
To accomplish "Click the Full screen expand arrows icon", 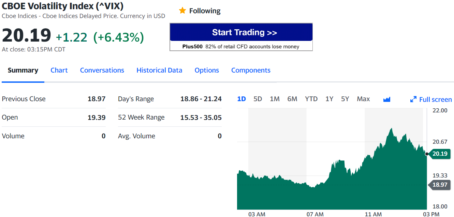I will coord(413,99).
